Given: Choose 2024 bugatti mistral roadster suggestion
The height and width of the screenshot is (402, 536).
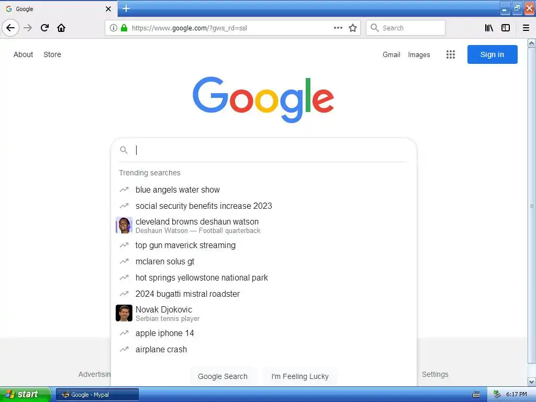Looking at the screenshot, I should pos(264,294).
